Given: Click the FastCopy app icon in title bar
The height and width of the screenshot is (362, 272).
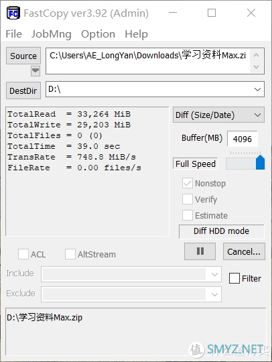Looking at the screenshot, I should [13, 13].
